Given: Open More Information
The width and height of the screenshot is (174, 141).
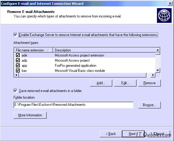Looking at the screenshot, I should click(30, 115).
